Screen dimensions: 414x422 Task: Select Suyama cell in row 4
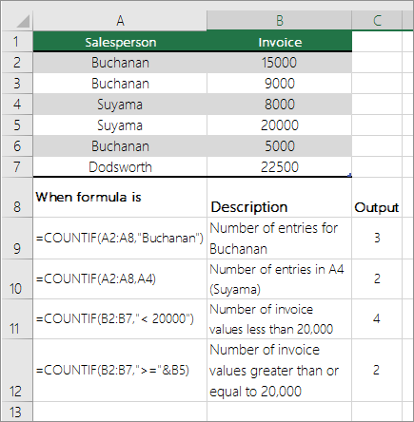(x=120, y=105)
